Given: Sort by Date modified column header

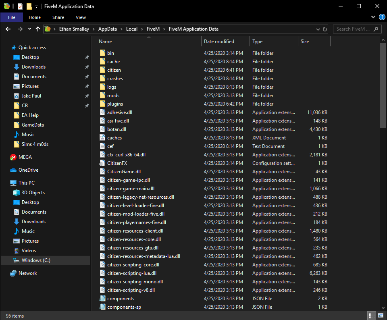Looking at the screenshot, I should 226,42.
